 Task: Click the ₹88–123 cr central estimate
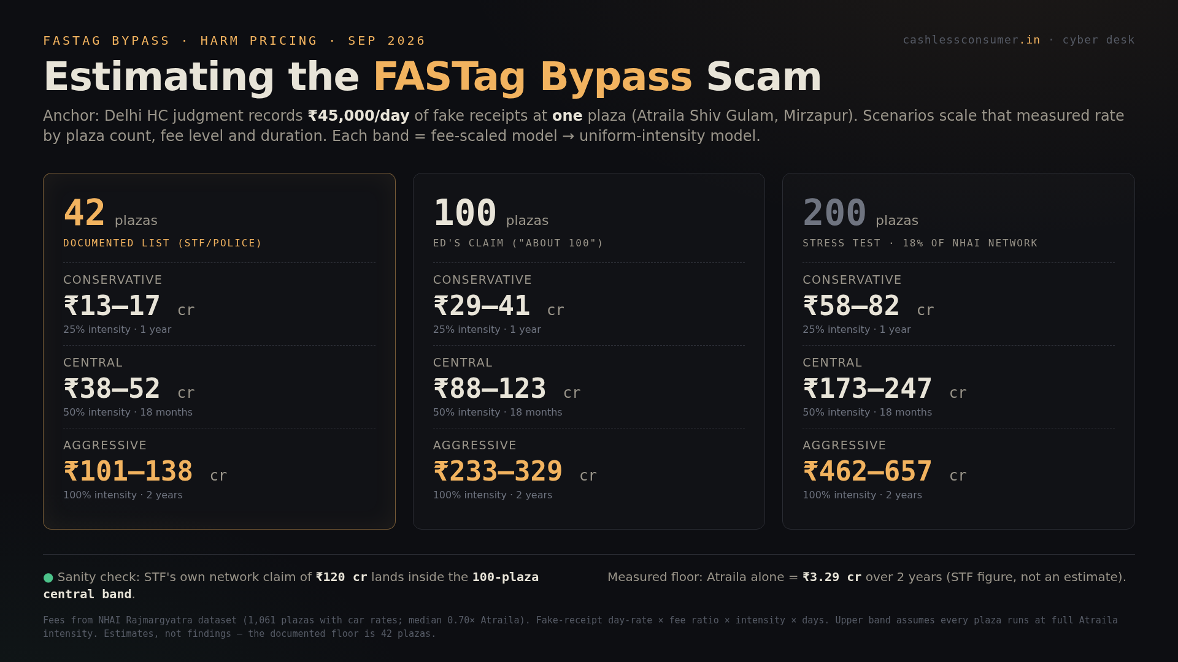(x=507, y=389)
